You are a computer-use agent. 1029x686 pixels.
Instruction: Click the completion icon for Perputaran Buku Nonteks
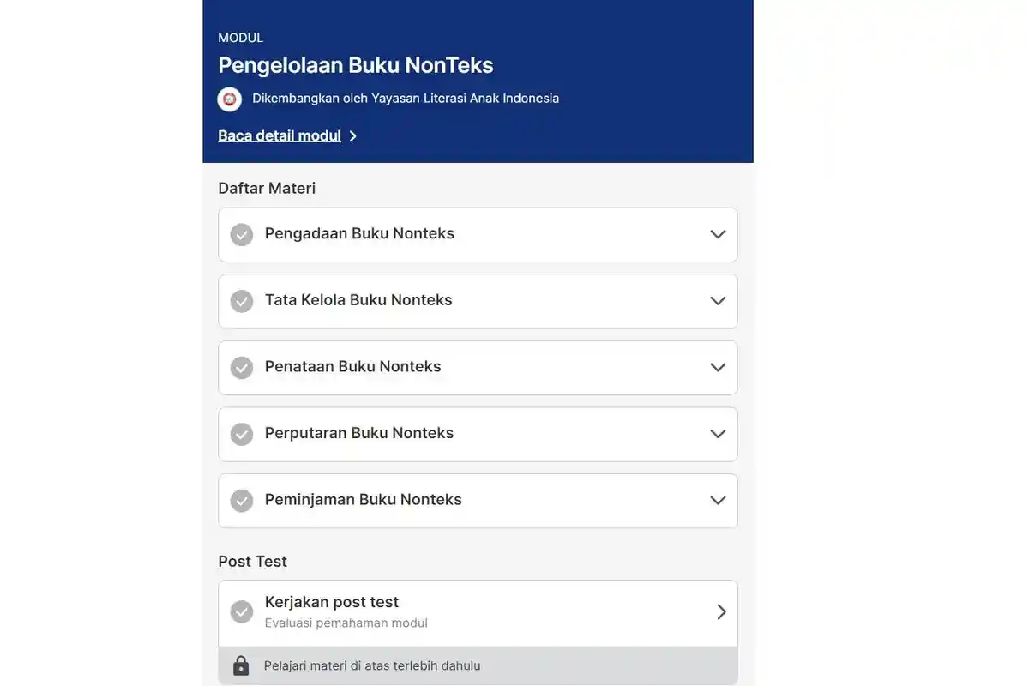pyautogui.click(x=241, y=434)
